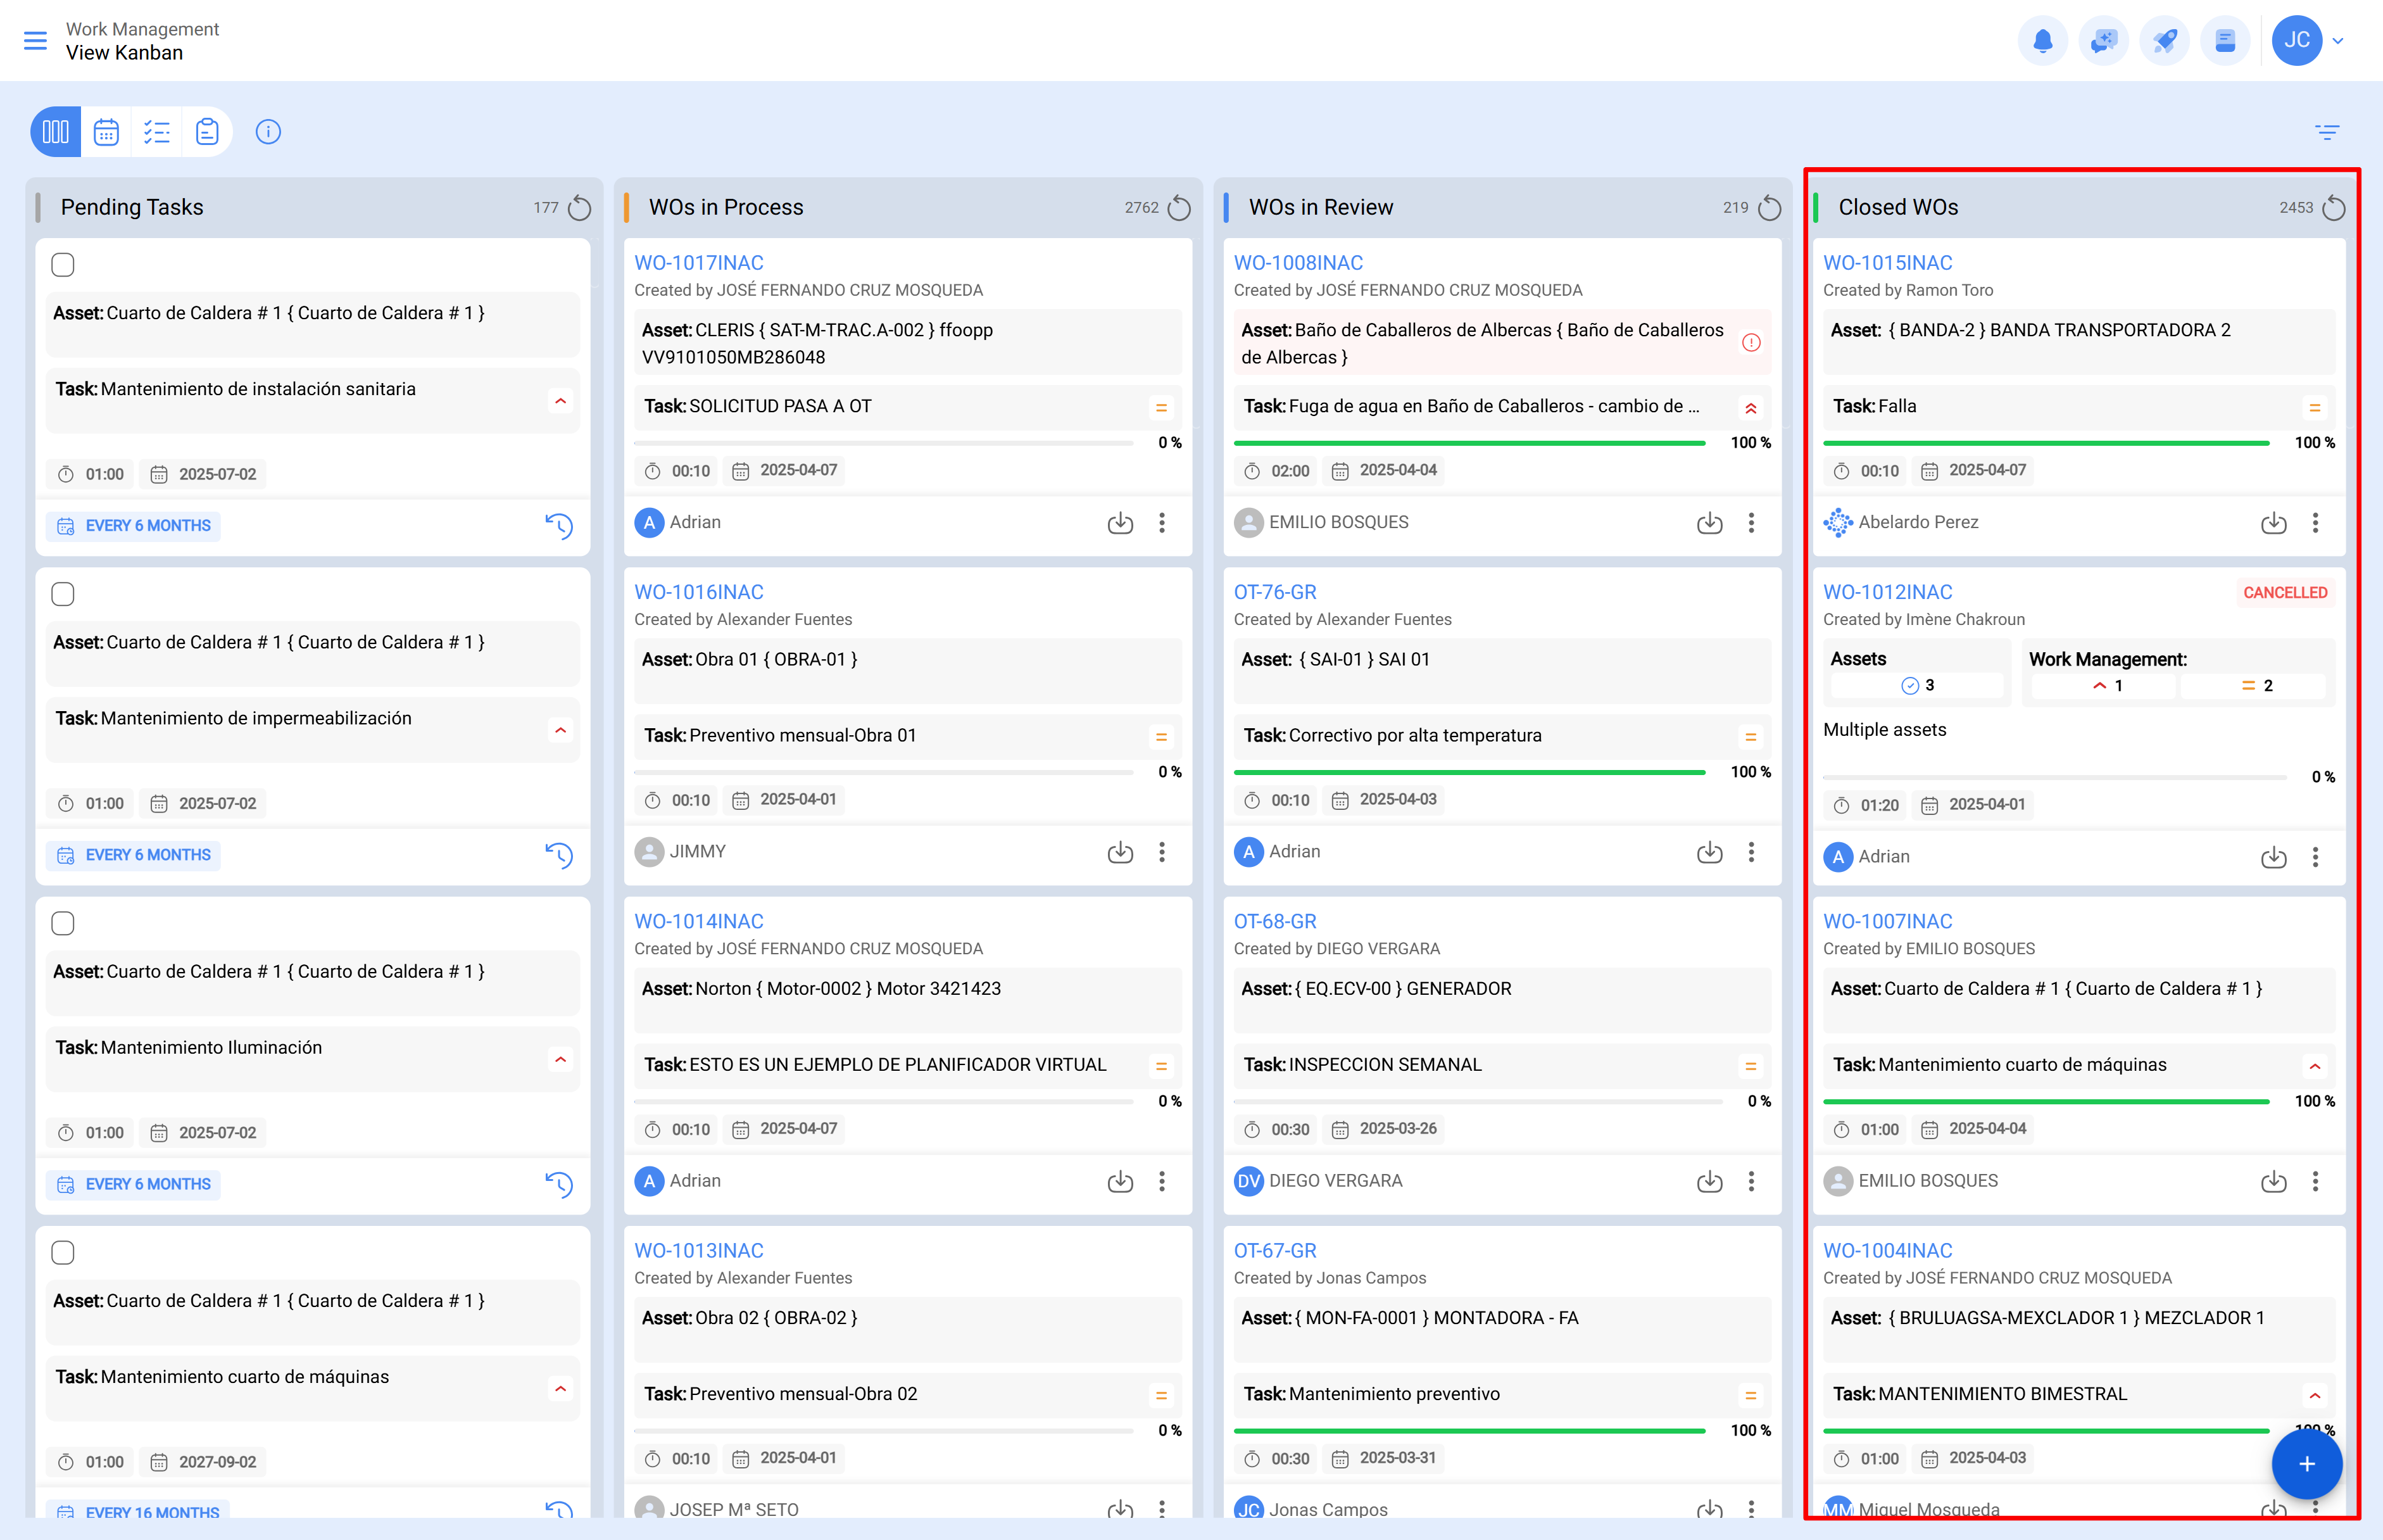
Task: Open more options for OT-76-GR
Action: [1751, 852]
